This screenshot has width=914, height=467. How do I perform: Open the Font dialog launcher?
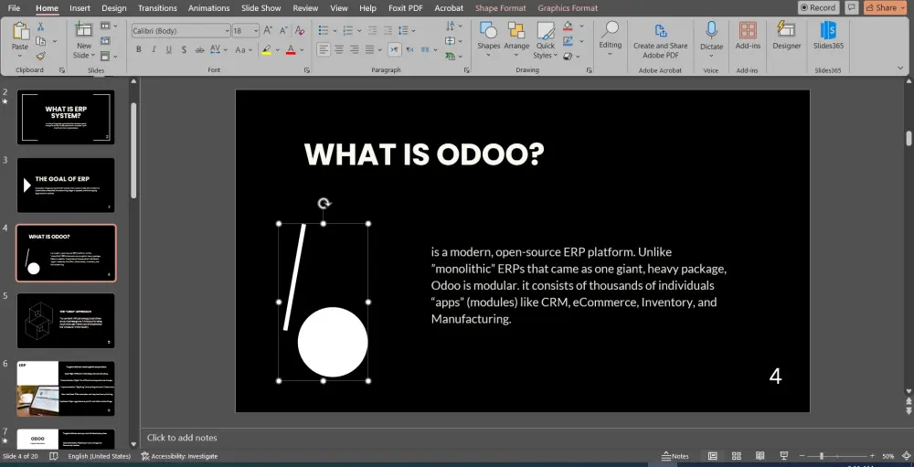point(306,70)
